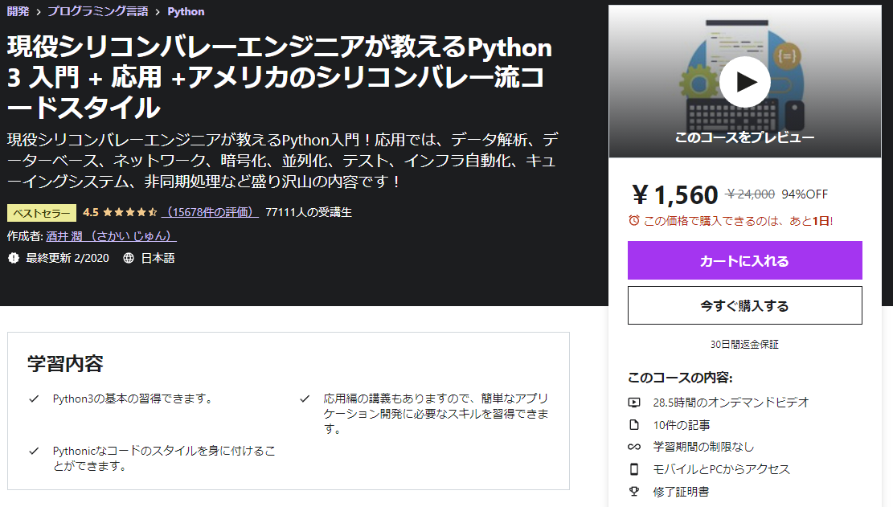Click the document icon beside 10件の記事
The width and height of the screenshot is (893, 507).
pos(634,424)
